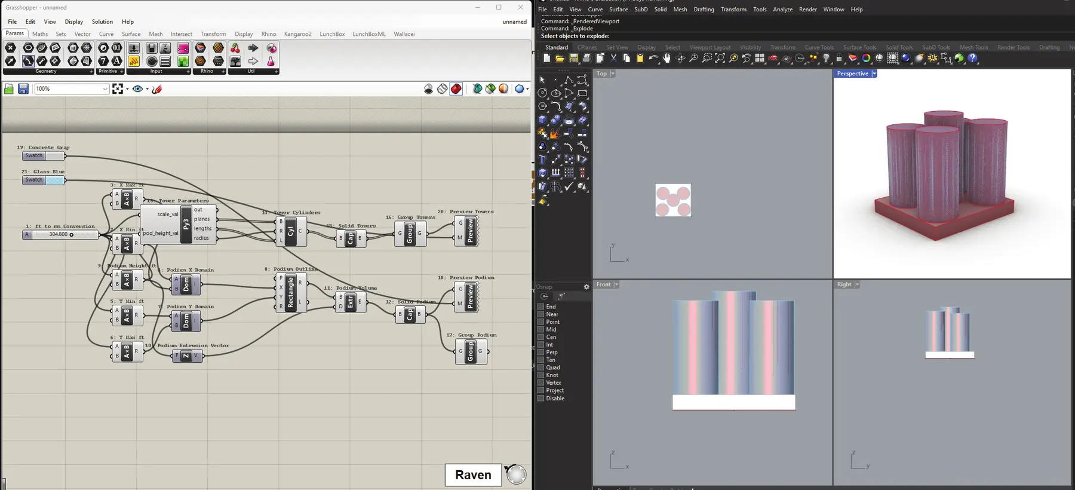This screenshot has width=1075, height=490.
Task: Select the Pan hand tool in Rhino toolbar
Action: 666,59
